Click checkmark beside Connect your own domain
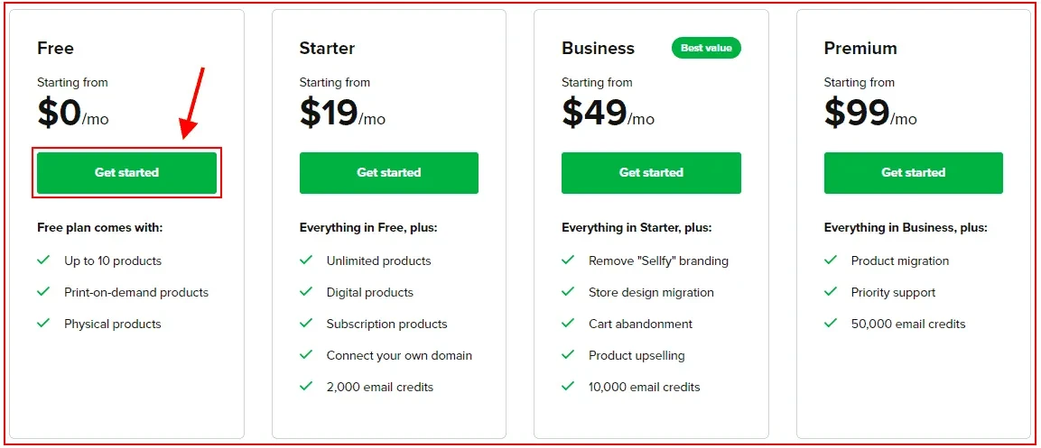Viewport: 1041px width, 448px height. tap(306, 355)
